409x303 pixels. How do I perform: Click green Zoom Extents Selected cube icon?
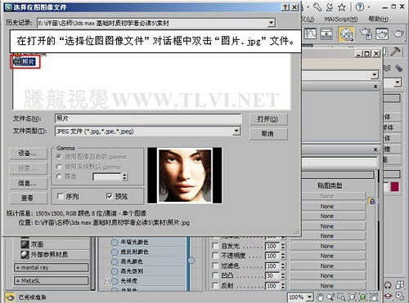pos(363,296)
